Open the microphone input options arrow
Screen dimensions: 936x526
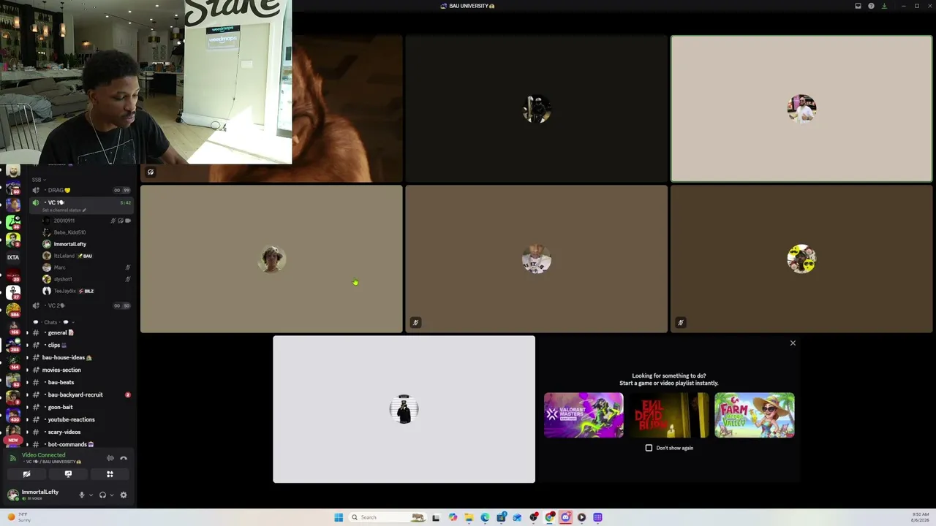point(91,495)
